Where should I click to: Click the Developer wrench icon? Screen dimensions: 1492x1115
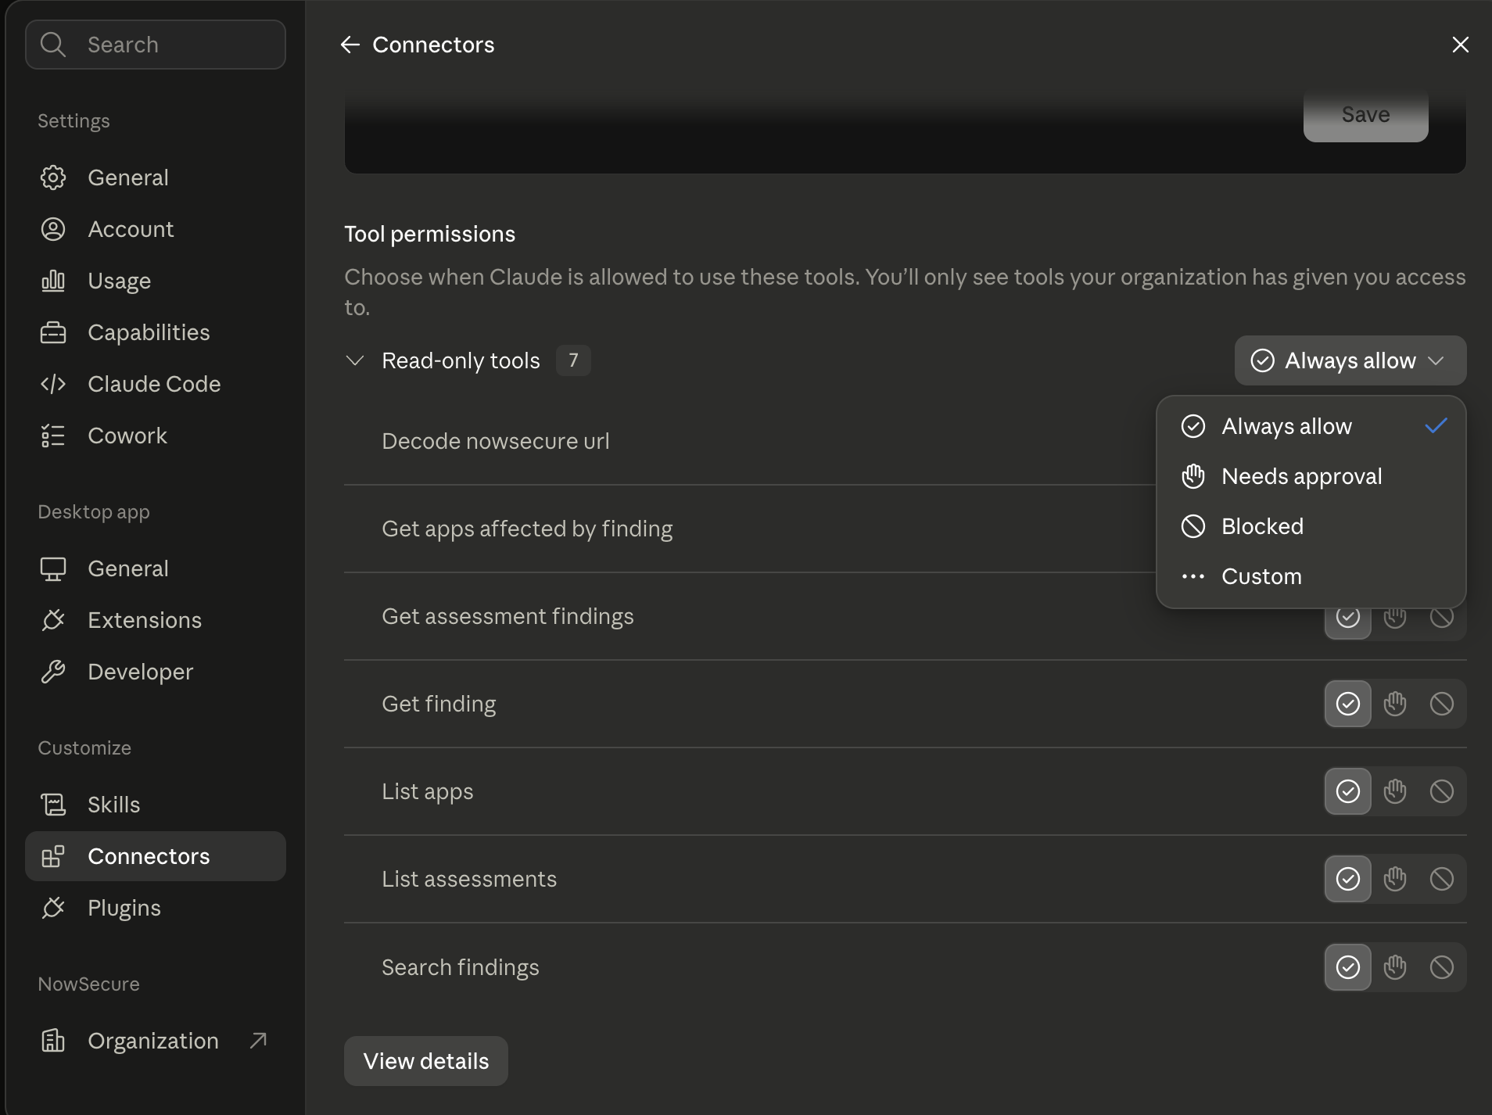(52, 672)
